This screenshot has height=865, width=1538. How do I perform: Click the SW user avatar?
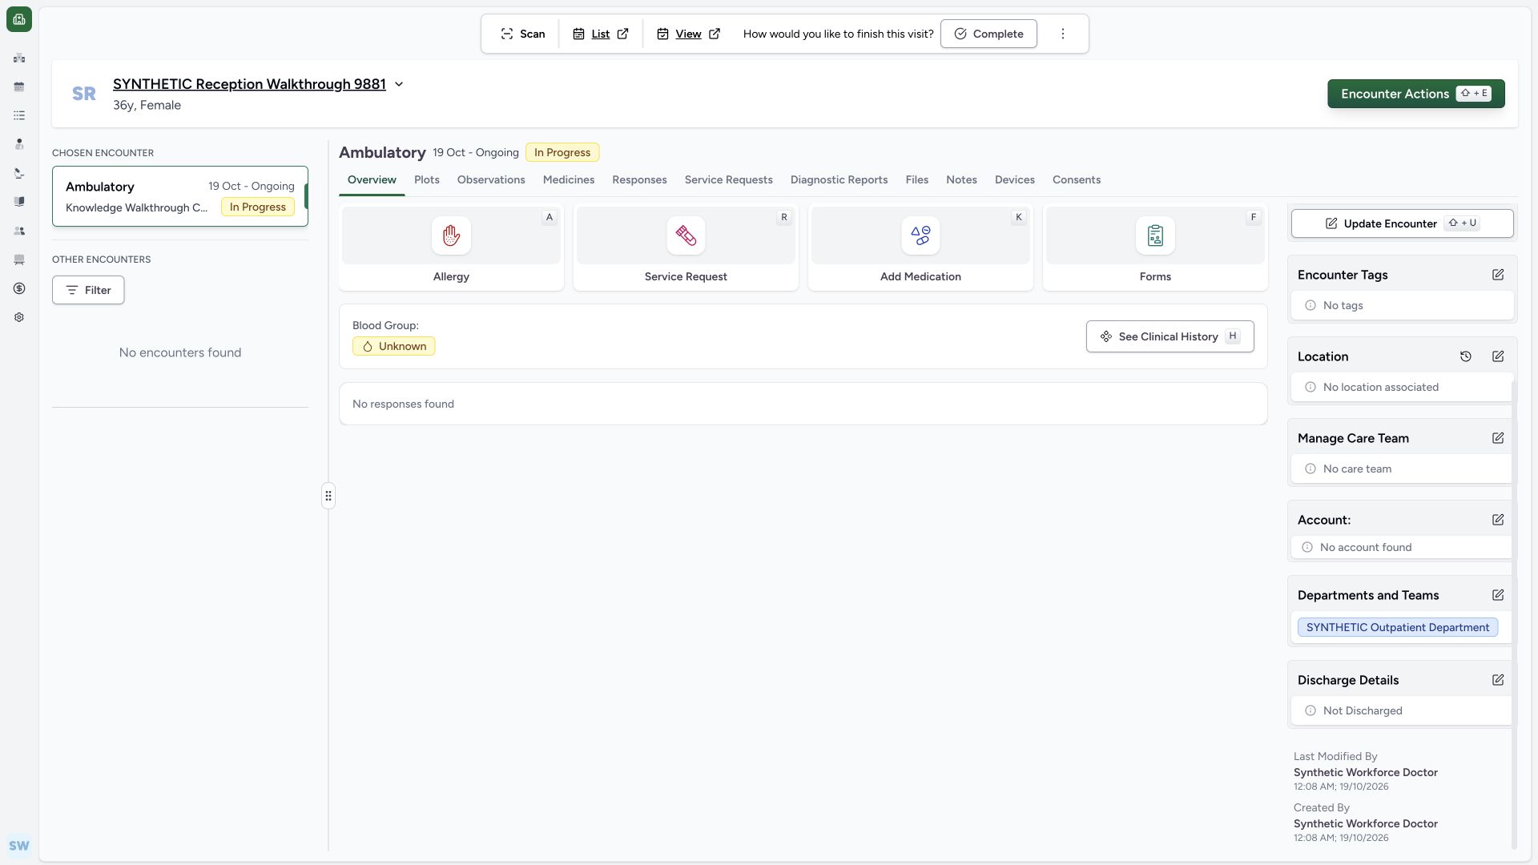(x=19, y=846)
